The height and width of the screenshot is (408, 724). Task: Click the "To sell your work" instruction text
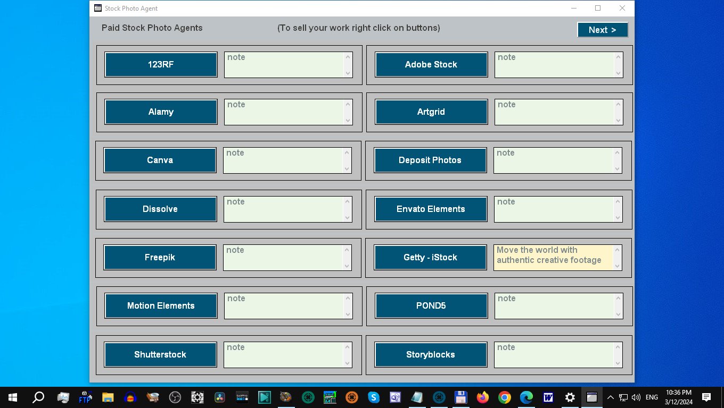359,28
